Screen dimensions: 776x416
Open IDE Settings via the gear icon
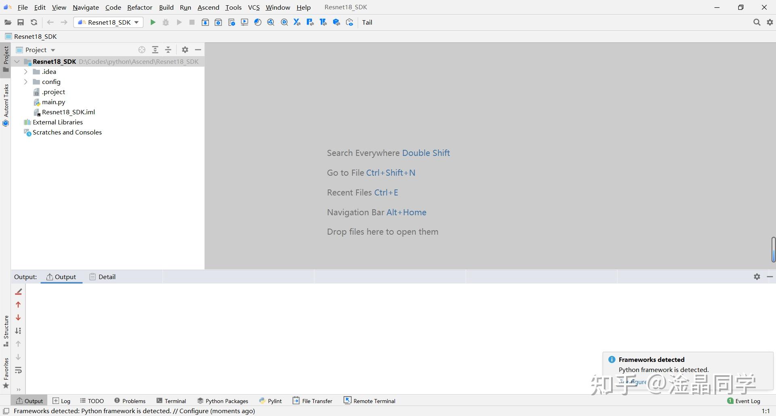click(x=770, y=22)
